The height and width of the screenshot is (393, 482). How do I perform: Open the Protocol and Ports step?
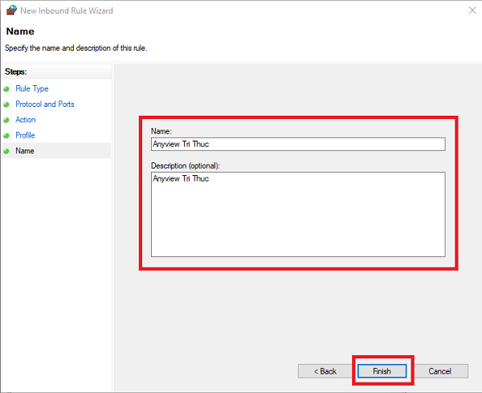[x=45, y=104]
